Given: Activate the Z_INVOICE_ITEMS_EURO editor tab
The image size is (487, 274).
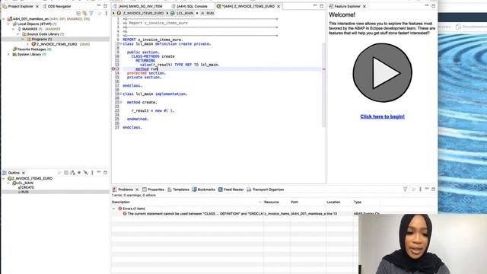Looking at the screenshot, I should (x=246, y=6).
